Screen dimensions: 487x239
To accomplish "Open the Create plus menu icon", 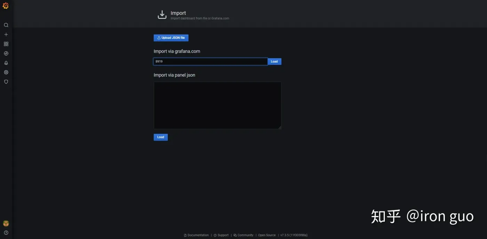I will point(6,34).
